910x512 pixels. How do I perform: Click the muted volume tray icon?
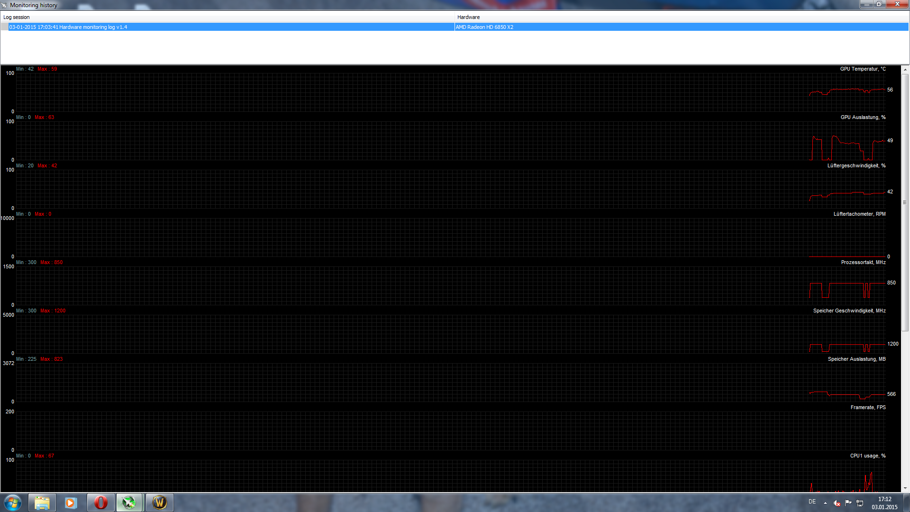(837, 503)
